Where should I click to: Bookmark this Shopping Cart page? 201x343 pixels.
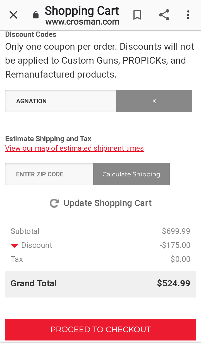click(137, 15)
